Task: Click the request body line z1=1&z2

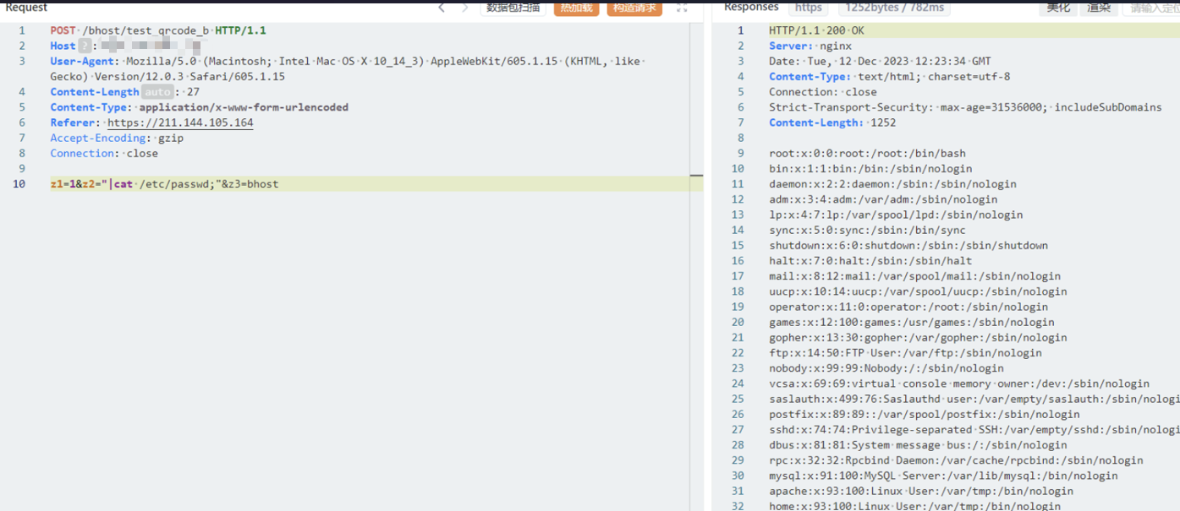Action: pyautogui.click(x=164, y=184)
